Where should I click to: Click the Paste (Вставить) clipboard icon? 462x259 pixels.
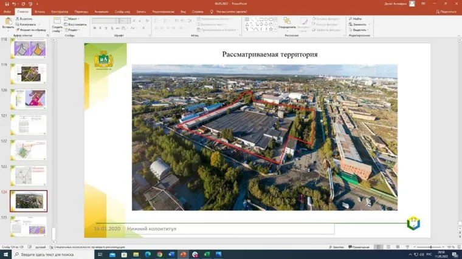click(7, 22)
